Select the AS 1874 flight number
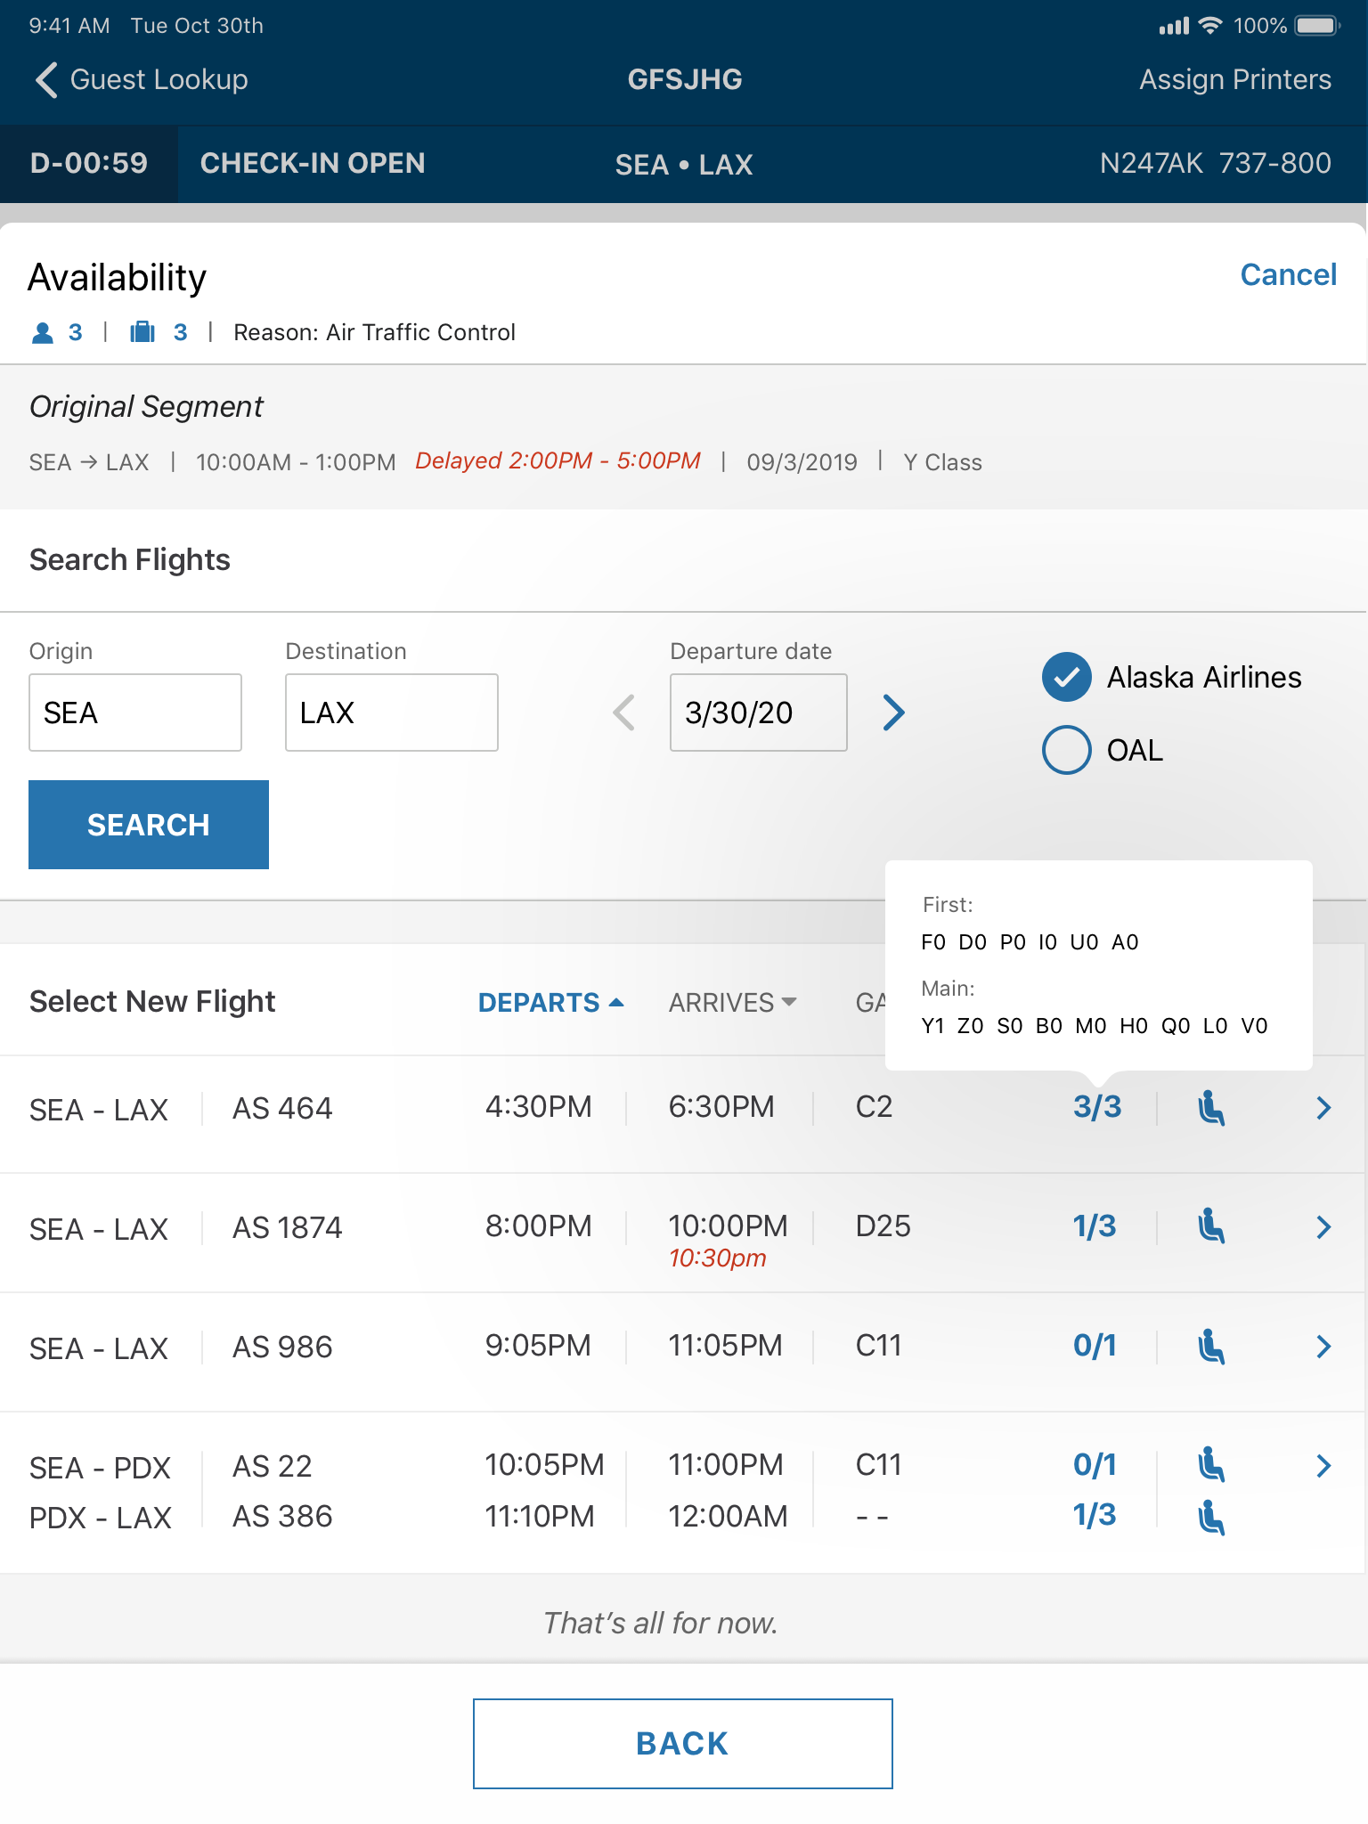This screenshot has width=1368, height=1824. (288, 1228)
